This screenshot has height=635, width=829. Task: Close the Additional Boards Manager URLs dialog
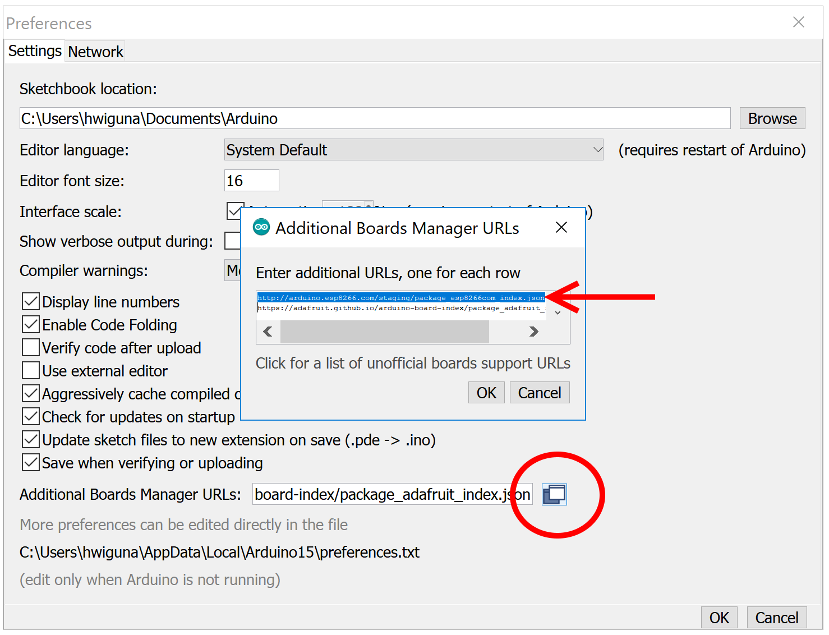(561, 227)
